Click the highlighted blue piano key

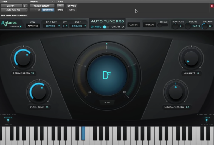(x=83, y=133)
